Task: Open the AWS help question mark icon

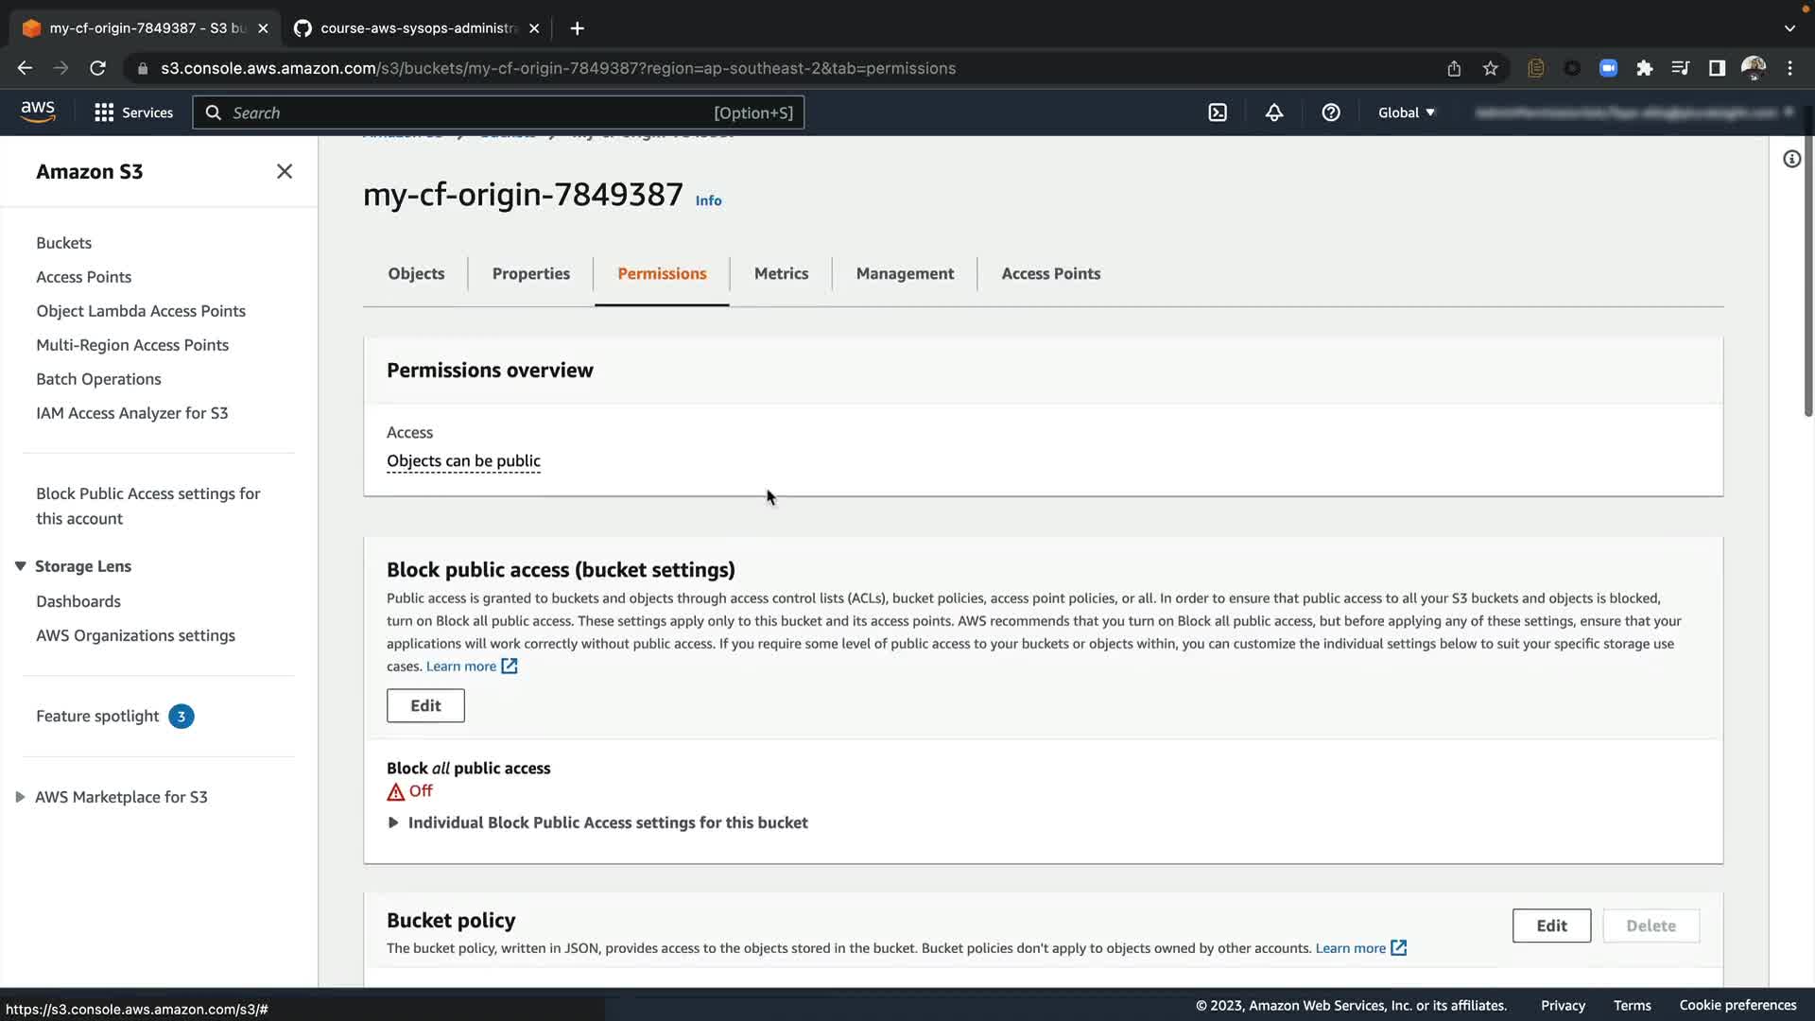Action: point(1331,112)
